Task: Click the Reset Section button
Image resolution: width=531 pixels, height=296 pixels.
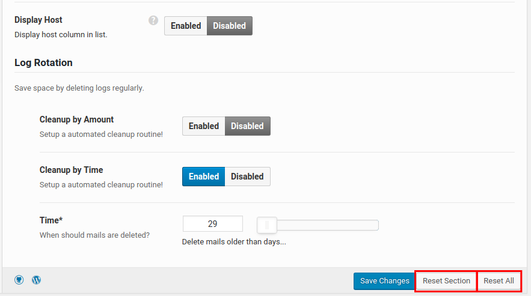Action: pos(446,281)
